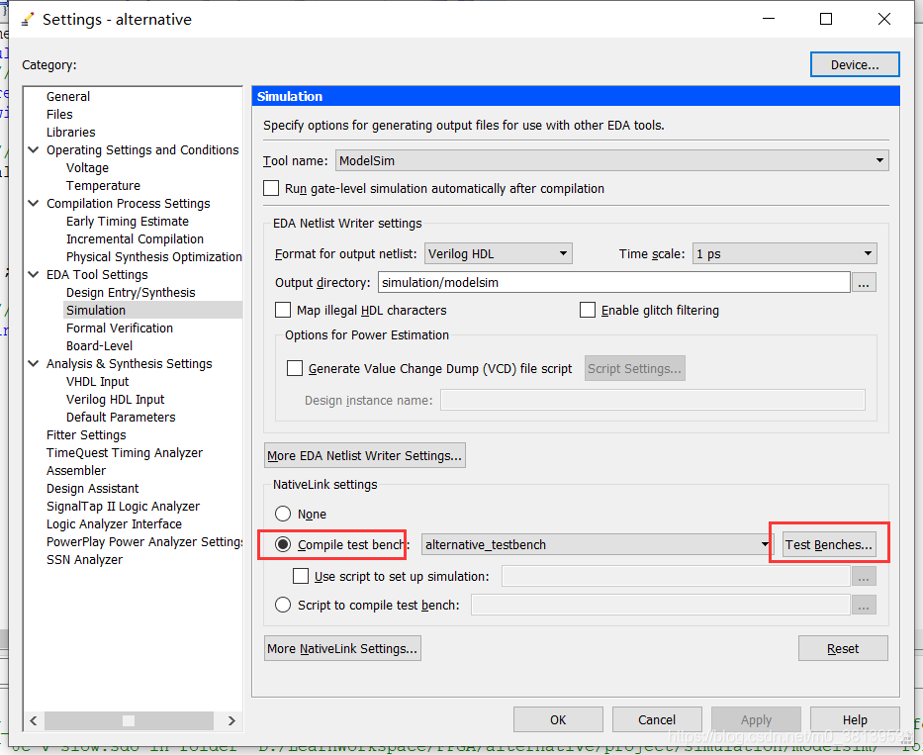Open the alternative_testbench dropdown
Screen dimensions: 923x755
(x=597, y=544)
